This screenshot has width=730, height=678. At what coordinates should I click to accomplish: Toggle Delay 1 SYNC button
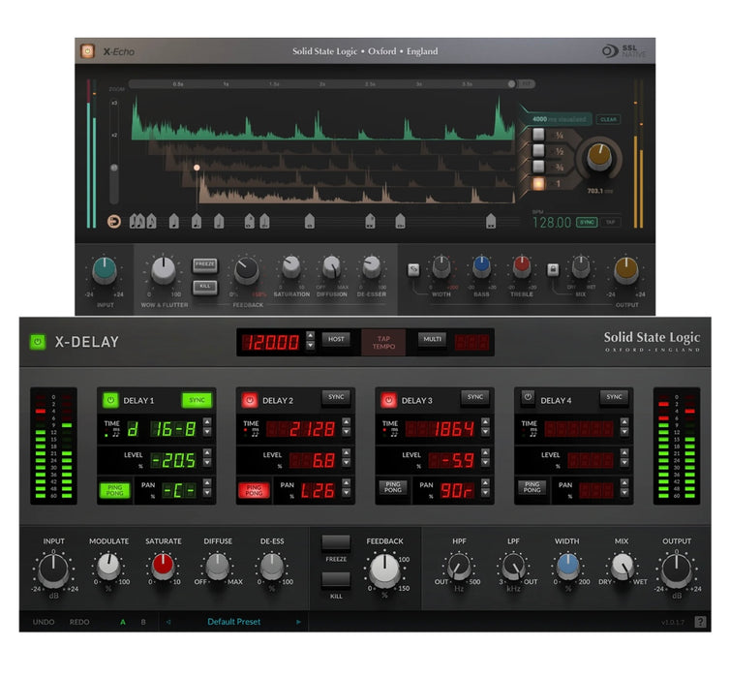197,400
